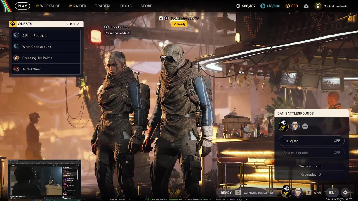Click second squad member avatar in panel
Image resolution: width=358 pixels, height=201 pixels.
pyautogui.click(x=295, y=126)
